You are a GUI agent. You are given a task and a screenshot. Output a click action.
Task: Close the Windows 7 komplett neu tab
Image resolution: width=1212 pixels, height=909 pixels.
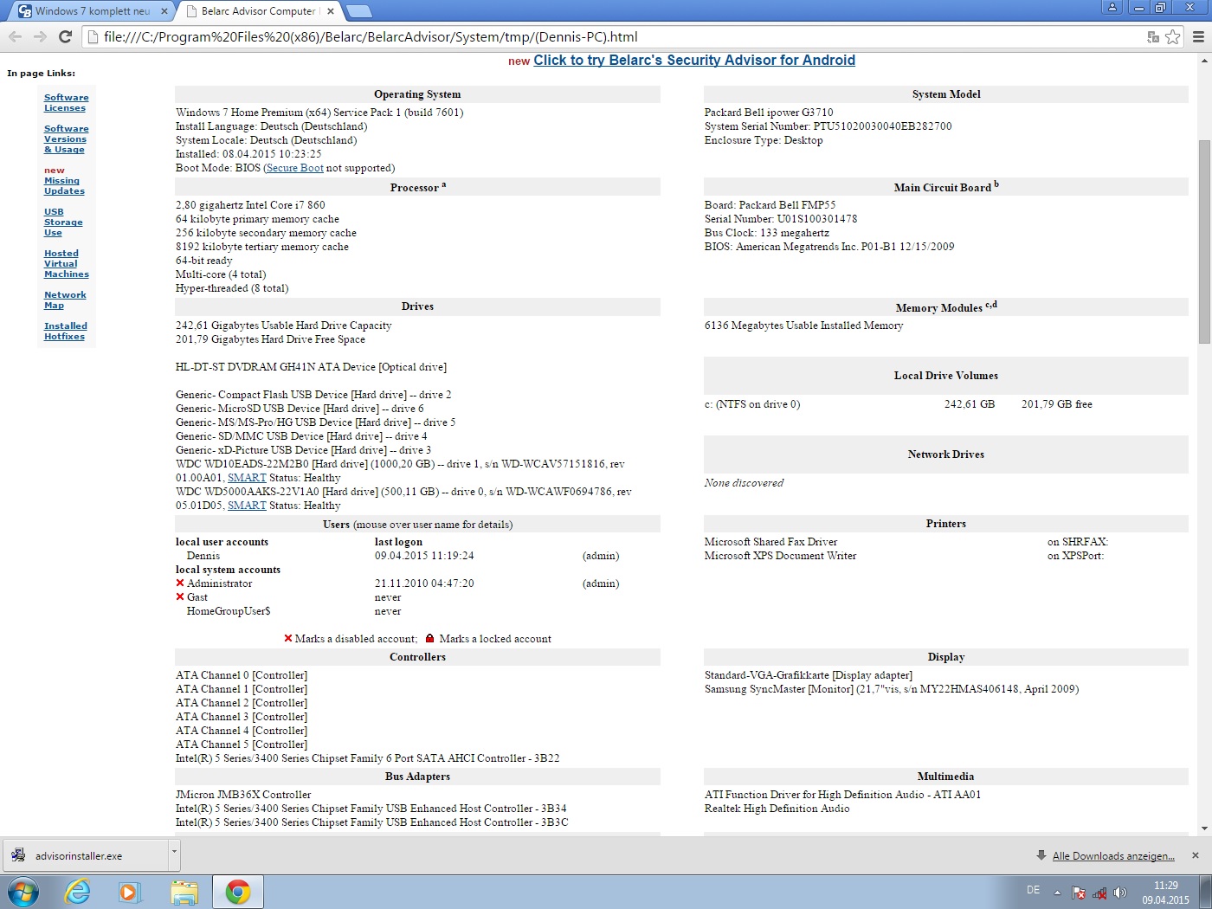click(164, 11)
